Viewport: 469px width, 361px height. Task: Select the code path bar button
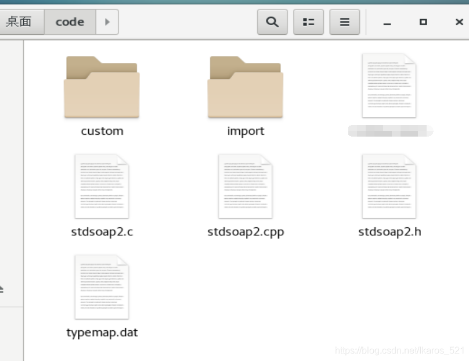tap(70, 22)
